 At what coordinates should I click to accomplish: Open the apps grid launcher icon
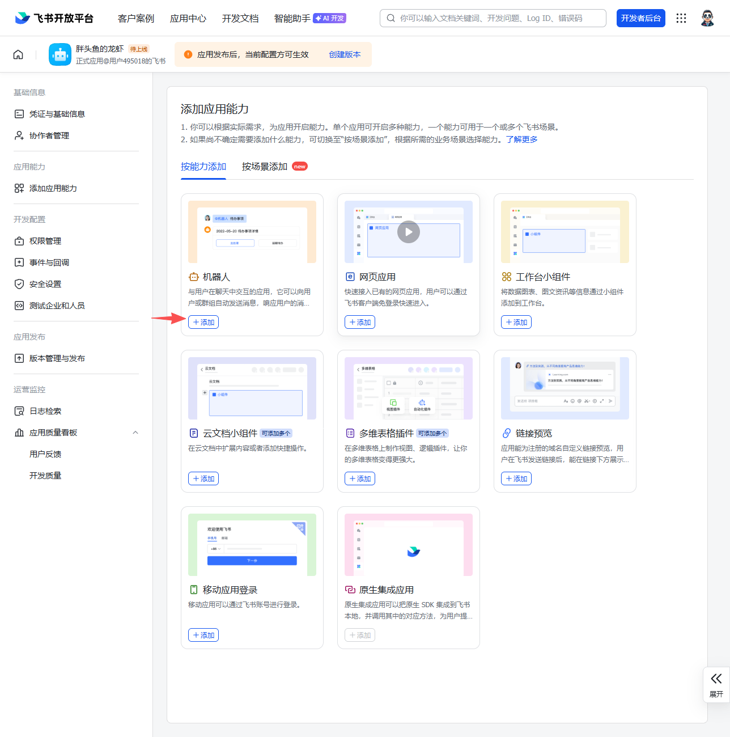pos(681,18)
